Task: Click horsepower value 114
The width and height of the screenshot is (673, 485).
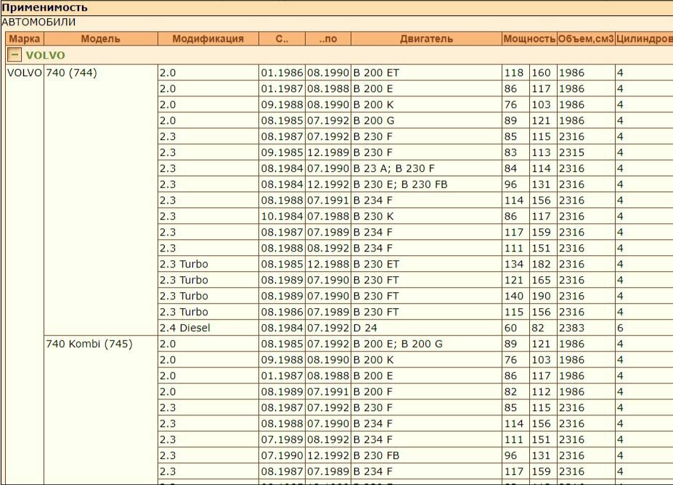Action: coord(542,168)
